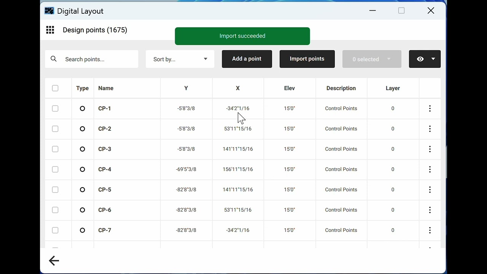Viewport: 487px width, 274px height.
Task: Click the circle type icon for CP-1
Action: [x=82, y=108]
